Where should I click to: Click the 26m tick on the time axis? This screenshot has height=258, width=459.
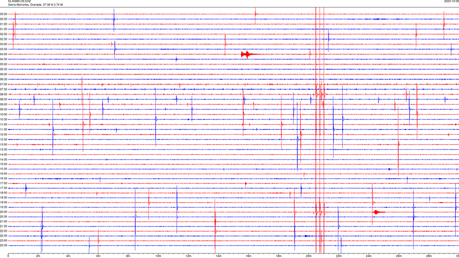[x=399, y=256]
